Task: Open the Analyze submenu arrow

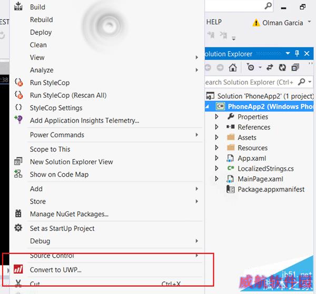Action: [x=196, y=70]
